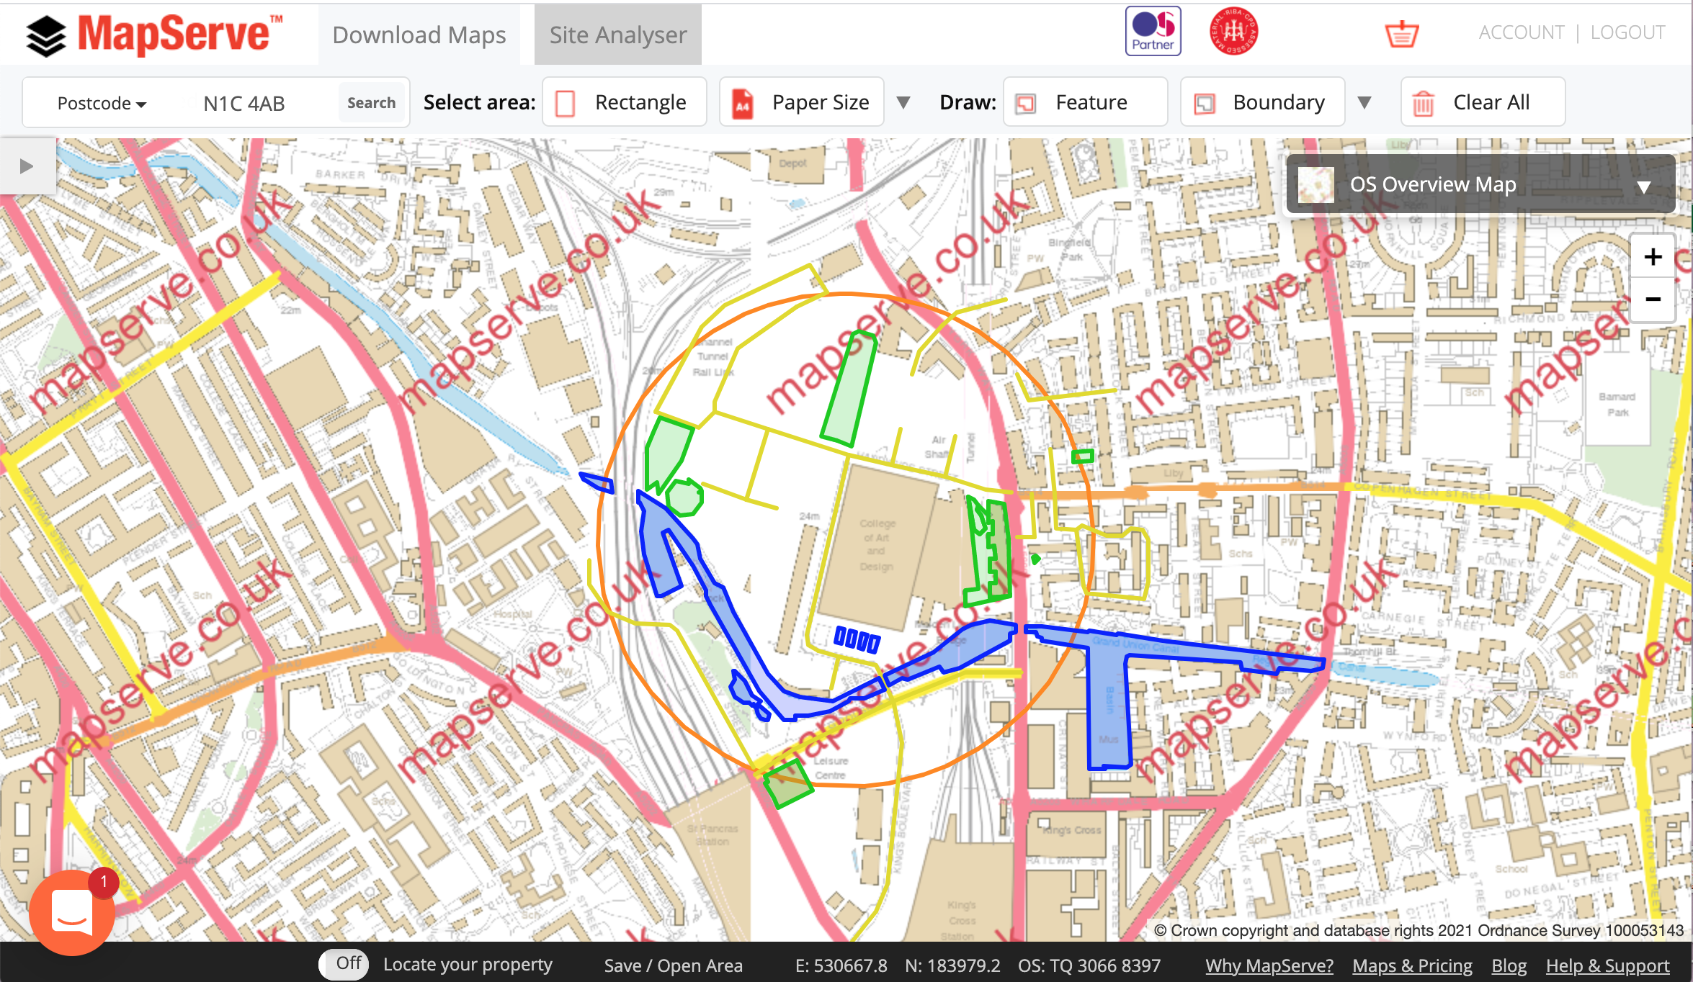Open the Why MapServe? link
This screenshot has height=982, width=1693.
[1269, 965]
